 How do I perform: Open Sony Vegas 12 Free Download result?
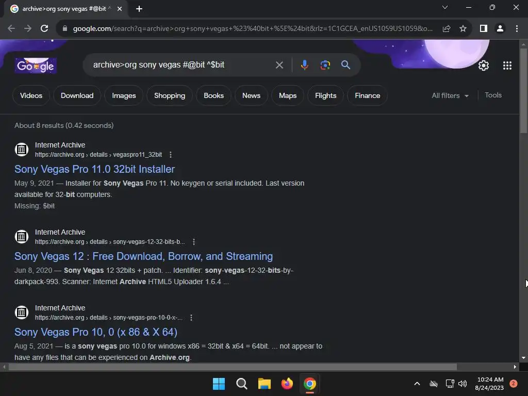click(143, 256)
